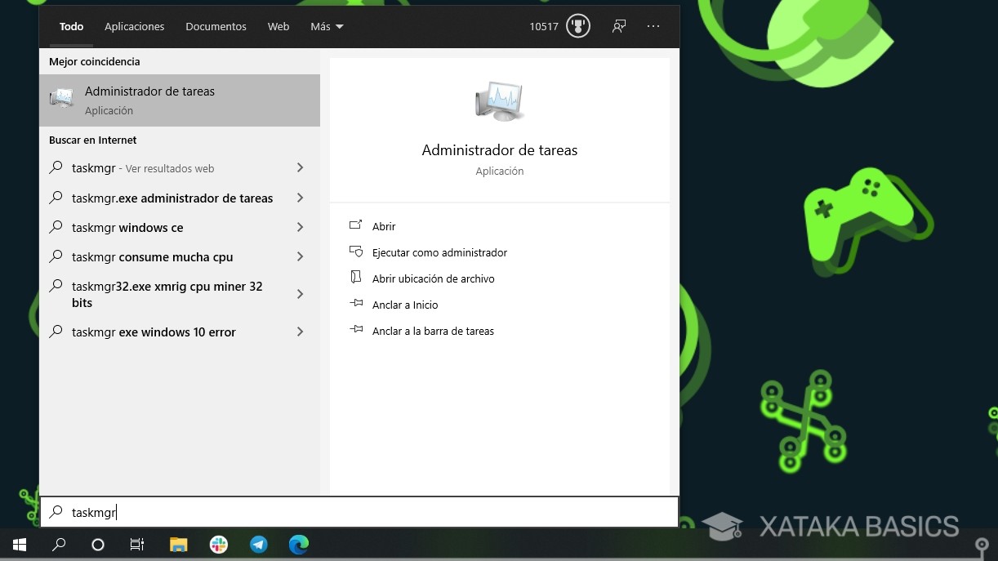Switch to the Documentos tab
Viewport: 998px width, 561px height.
tap(216, 26)
